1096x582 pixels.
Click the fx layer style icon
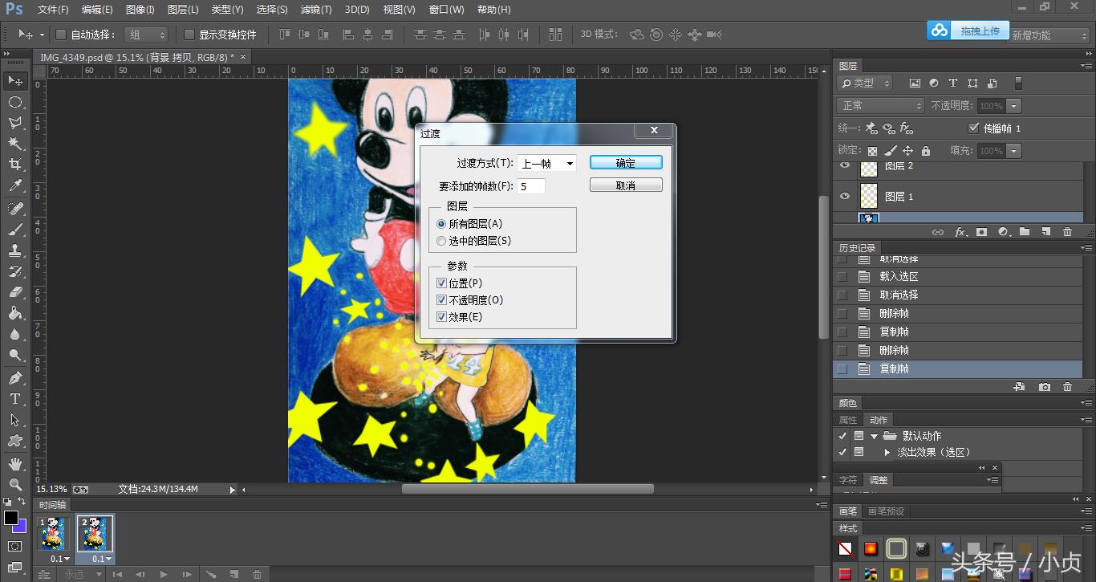pos(960,231)
